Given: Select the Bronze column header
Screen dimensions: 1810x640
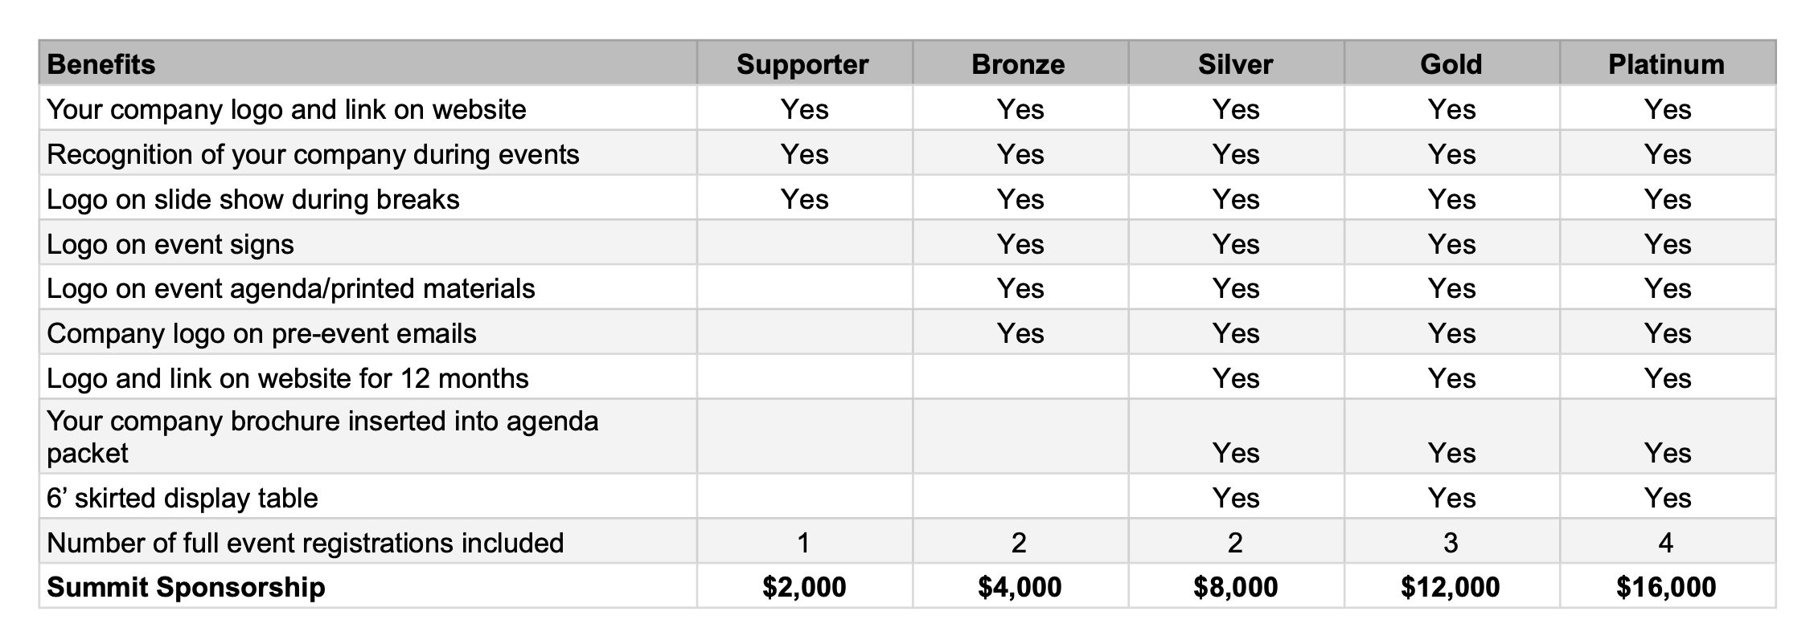Looking at the screenshot, I should [x=1018, y=64].
